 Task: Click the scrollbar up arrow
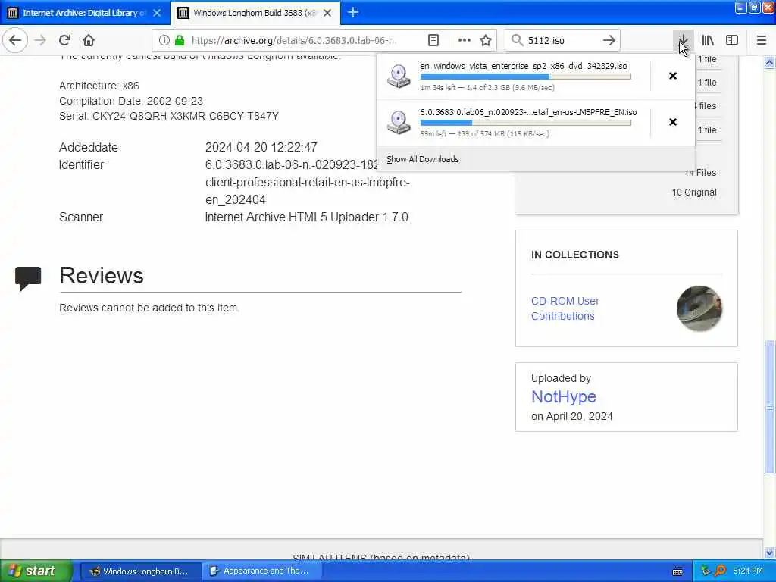click(x=769, y=62)
